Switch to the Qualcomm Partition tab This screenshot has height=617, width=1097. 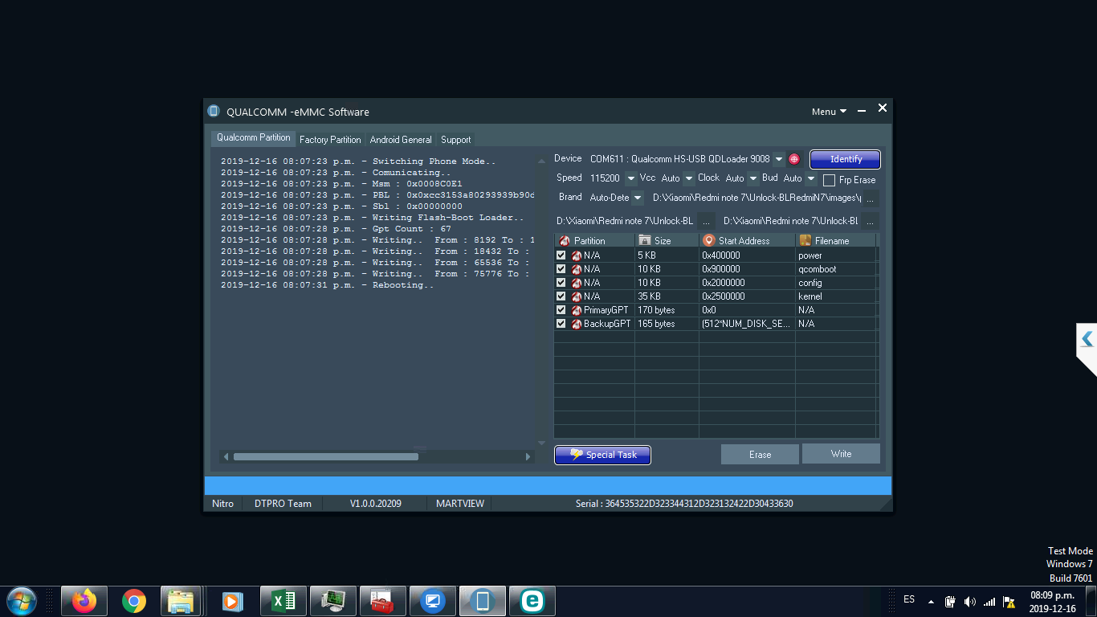point(254,138)
